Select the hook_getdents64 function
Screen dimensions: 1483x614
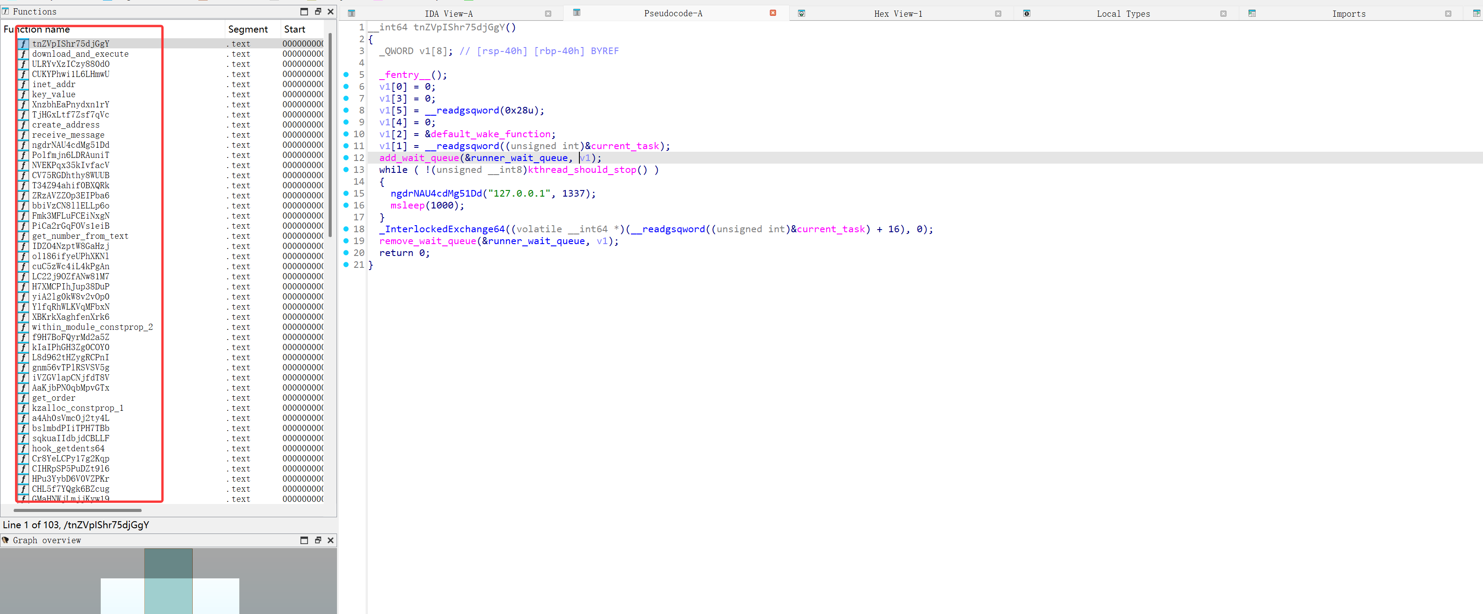[68, 449]
